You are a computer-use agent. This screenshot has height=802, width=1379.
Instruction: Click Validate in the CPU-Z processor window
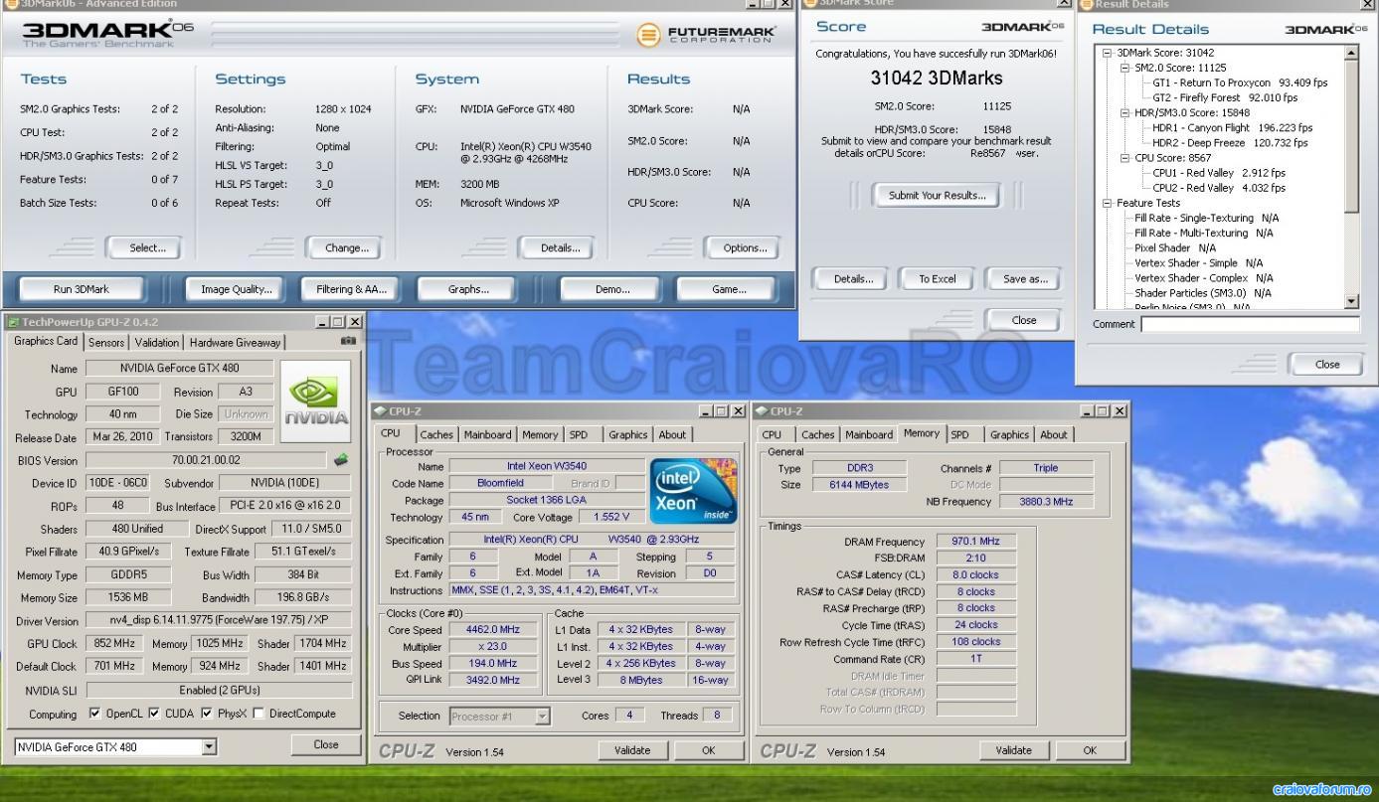point(632,750)
